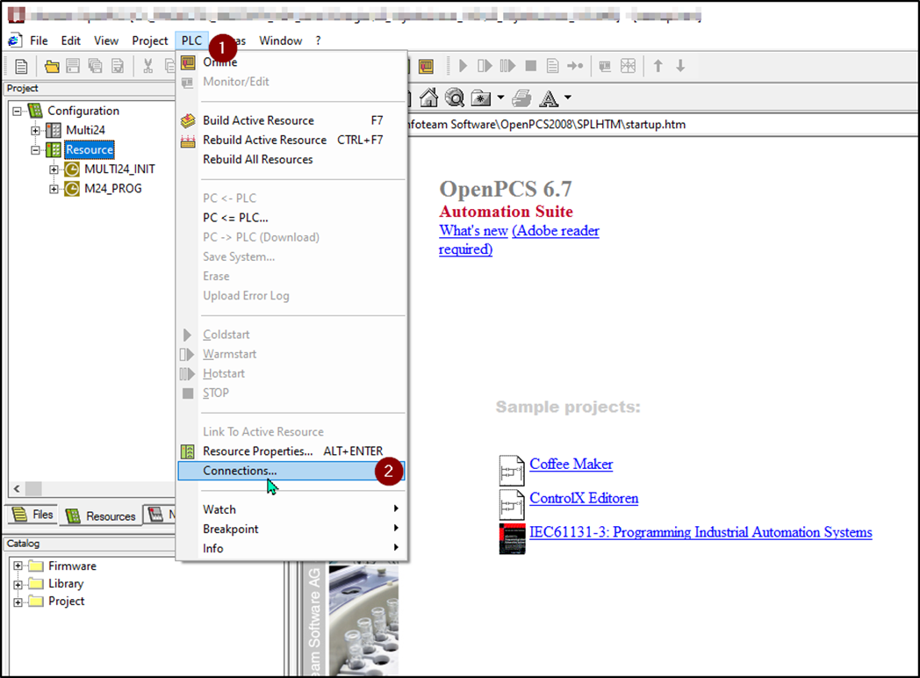Screen dimensions: 920x678
Task: Switch to the Resources tab
Action: [x=101, y=516]
